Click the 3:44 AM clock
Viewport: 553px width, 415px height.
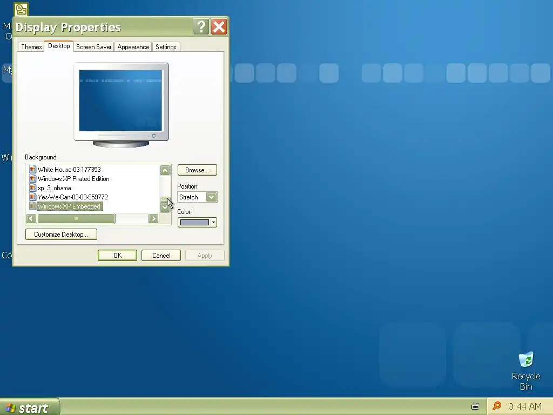point(525,406)
